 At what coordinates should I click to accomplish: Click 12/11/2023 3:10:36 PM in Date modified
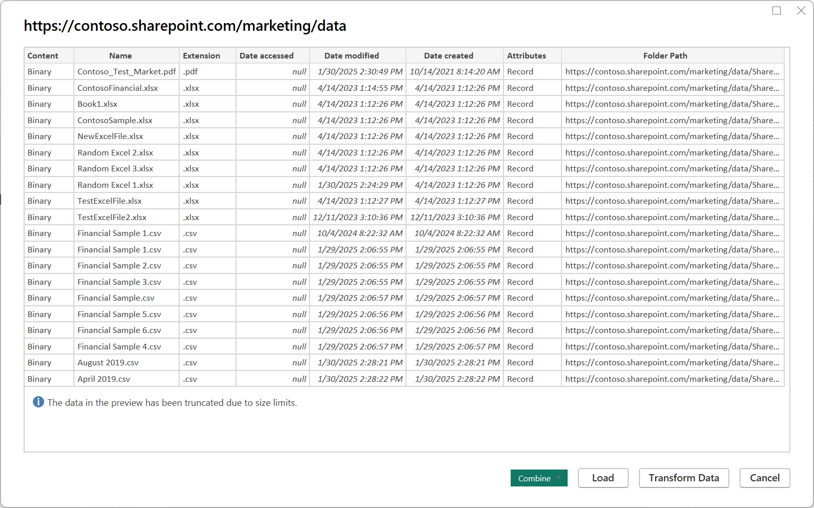(358, 217)
